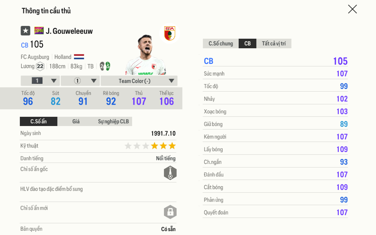Image resolution: width=376 pixels, height=235 pixels.
Task: Click the Holland flag icon
Action: coord(79,57)
